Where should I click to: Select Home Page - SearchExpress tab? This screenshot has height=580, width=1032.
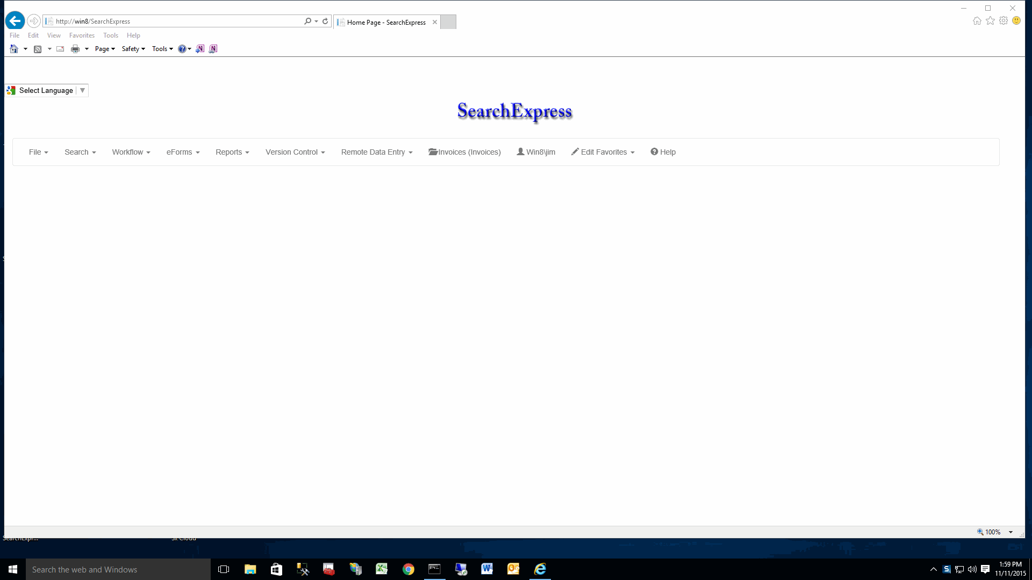click(x=386, y=22)
